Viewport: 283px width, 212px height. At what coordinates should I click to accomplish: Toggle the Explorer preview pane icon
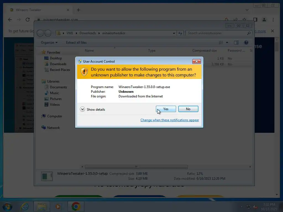(x=236, y=43)
